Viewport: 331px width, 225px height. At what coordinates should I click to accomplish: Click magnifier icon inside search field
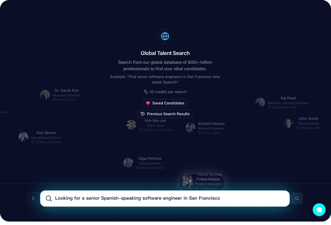49,199
